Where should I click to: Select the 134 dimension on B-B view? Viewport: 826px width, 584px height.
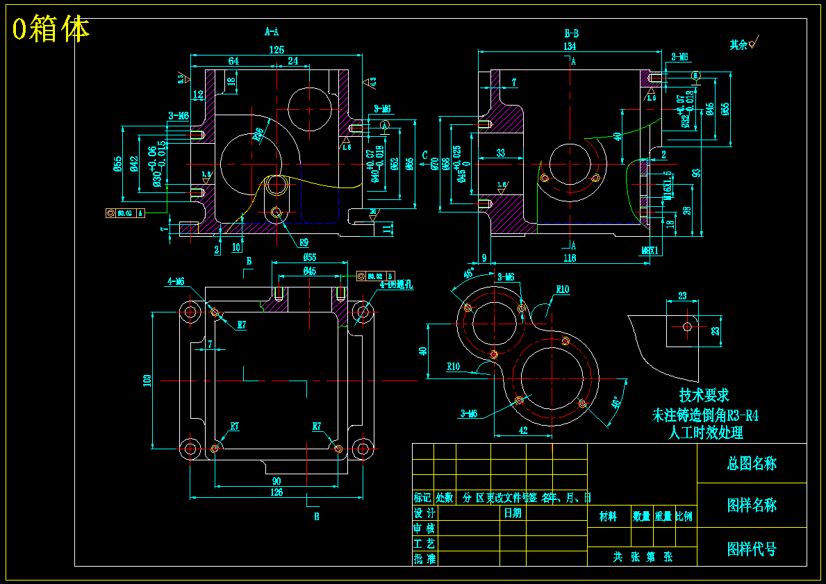pyautogui.click(x=570, y=47)
